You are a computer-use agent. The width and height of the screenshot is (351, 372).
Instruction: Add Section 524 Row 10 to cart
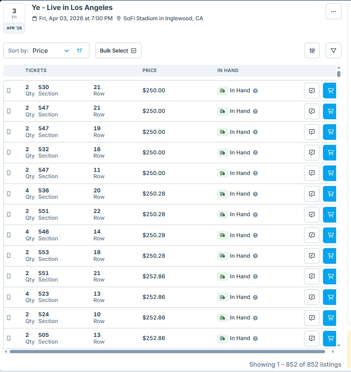pyautogui.click(x=329, y=318)
